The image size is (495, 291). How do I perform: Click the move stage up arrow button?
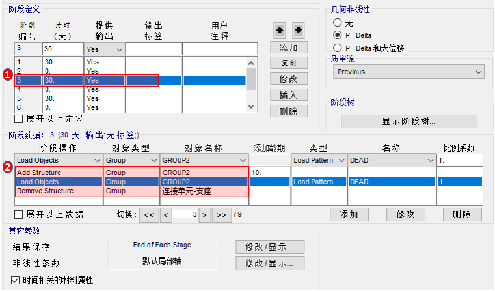tap(279, 30)
